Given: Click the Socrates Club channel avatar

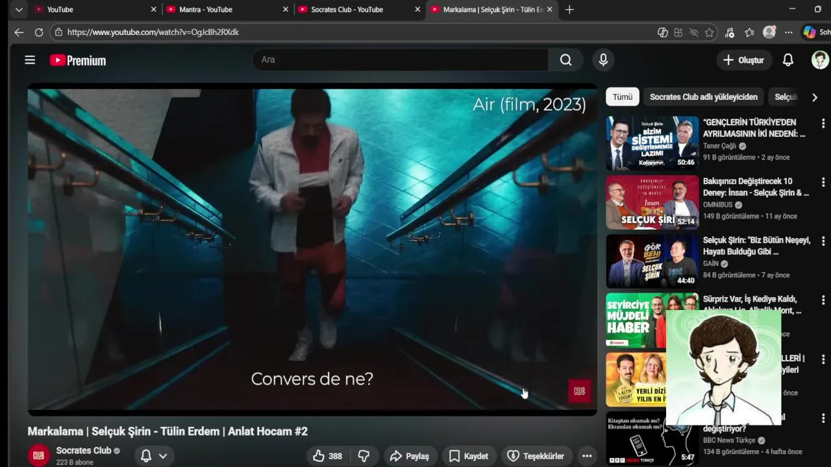Looking at the screenshot, I should [x=38, y=455].
